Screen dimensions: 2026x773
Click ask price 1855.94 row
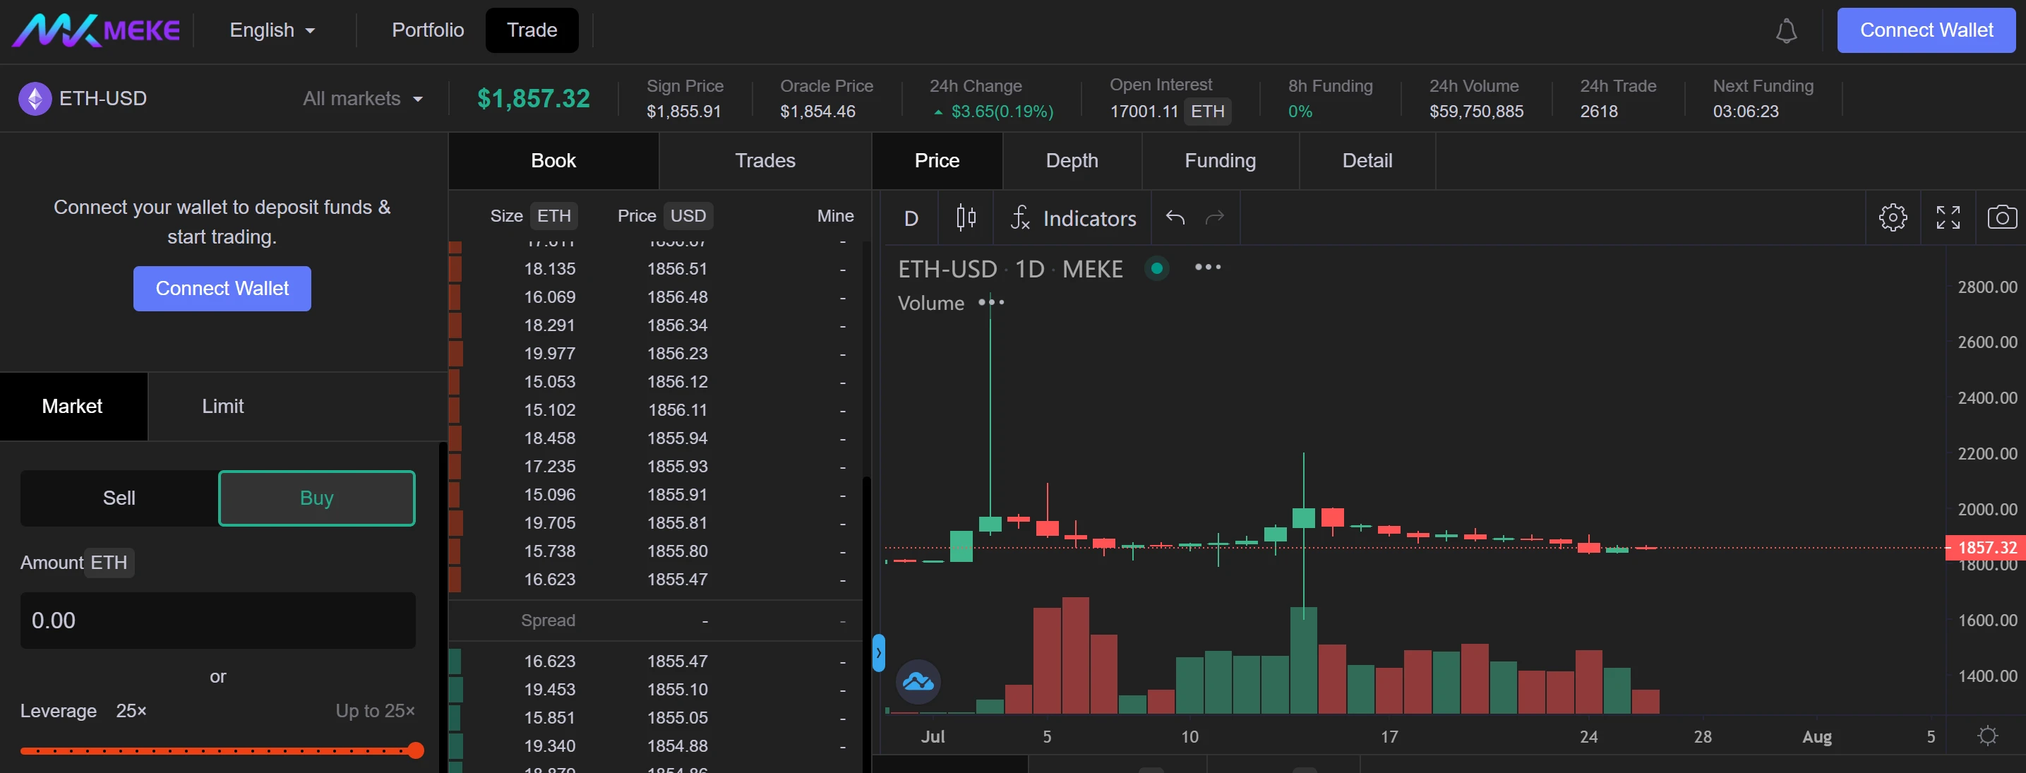pos(655,438)
